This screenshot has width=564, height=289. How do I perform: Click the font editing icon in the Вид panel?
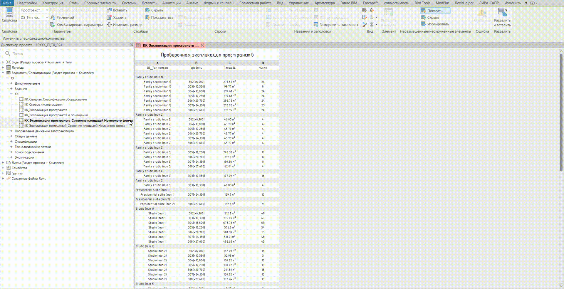[372, 10]
